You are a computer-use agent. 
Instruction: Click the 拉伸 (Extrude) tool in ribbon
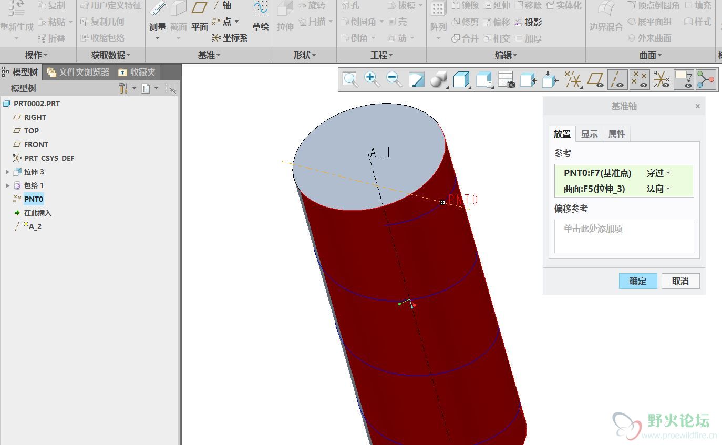click(285, 17)
